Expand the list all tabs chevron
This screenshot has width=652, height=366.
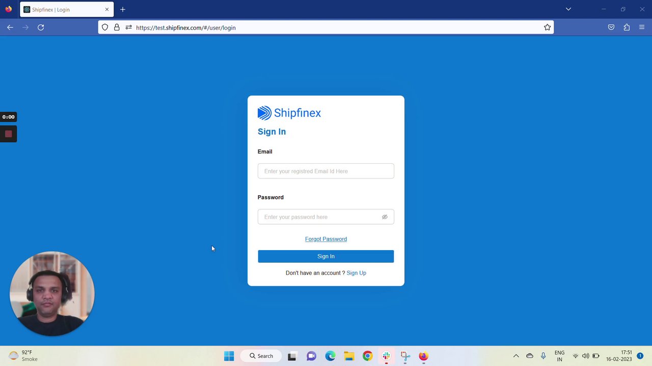pos(568,9)
